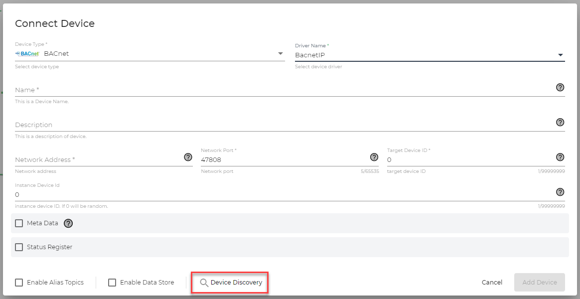The height and width of the screenshot is (299, 580).
Task: Click the magnifier icon in Device Discovery
Action: (204, 282)
